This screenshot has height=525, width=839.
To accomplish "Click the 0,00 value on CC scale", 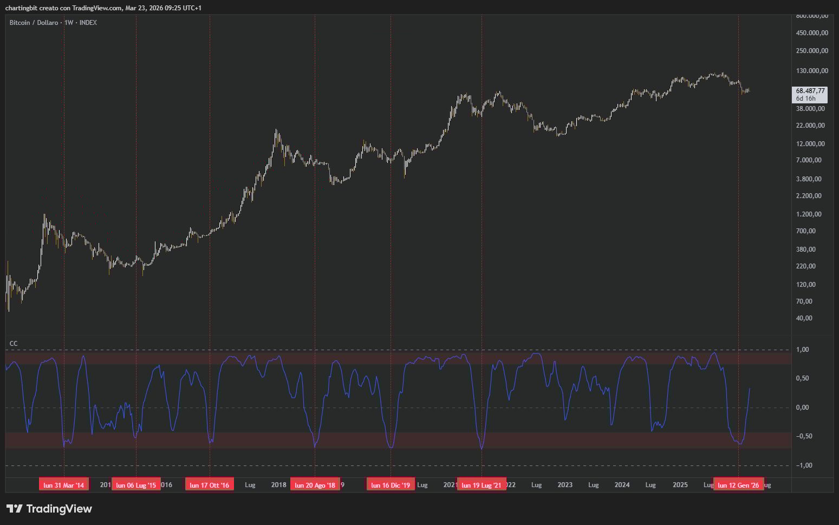I will coord(802,408).
